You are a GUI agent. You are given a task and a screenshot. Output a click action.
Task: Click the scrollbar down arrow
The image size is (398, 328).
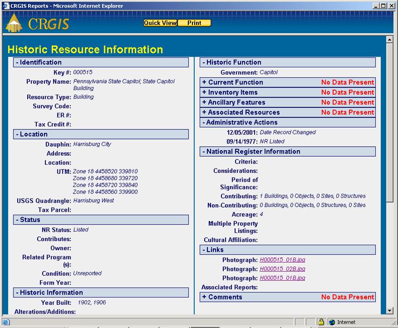point(390,310)
